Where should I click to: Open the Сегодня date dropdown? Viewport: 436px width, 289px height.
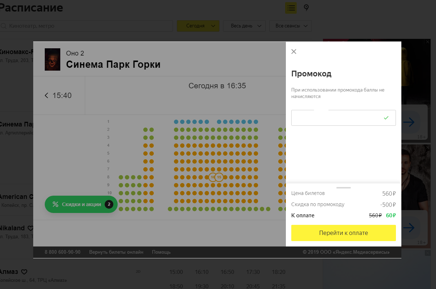[x=198, y=26]
